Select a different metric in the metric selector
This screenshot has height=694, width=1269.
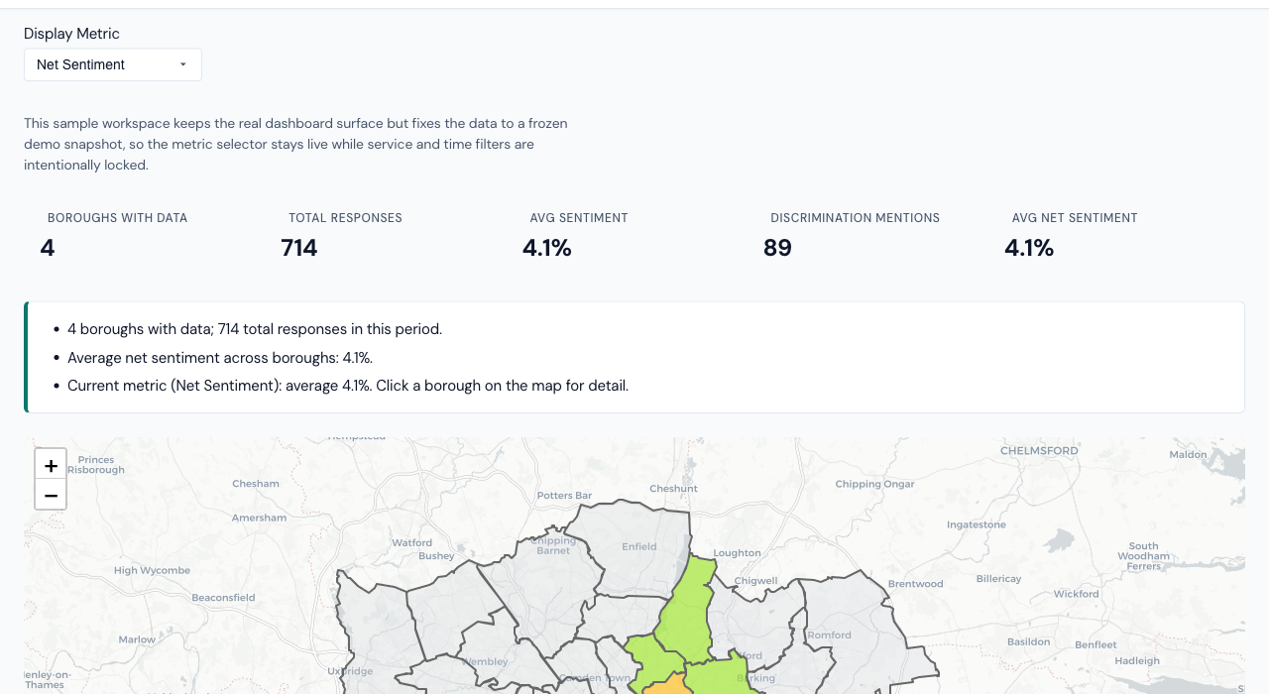click(112, 64)
